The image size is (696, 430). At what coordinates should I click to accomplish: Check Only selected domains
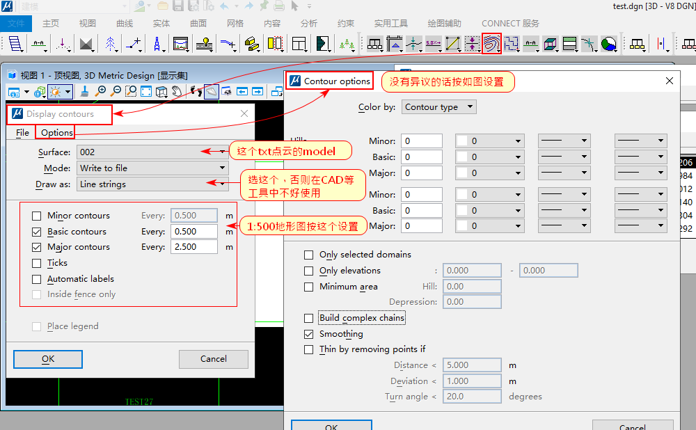coord(308,255)
